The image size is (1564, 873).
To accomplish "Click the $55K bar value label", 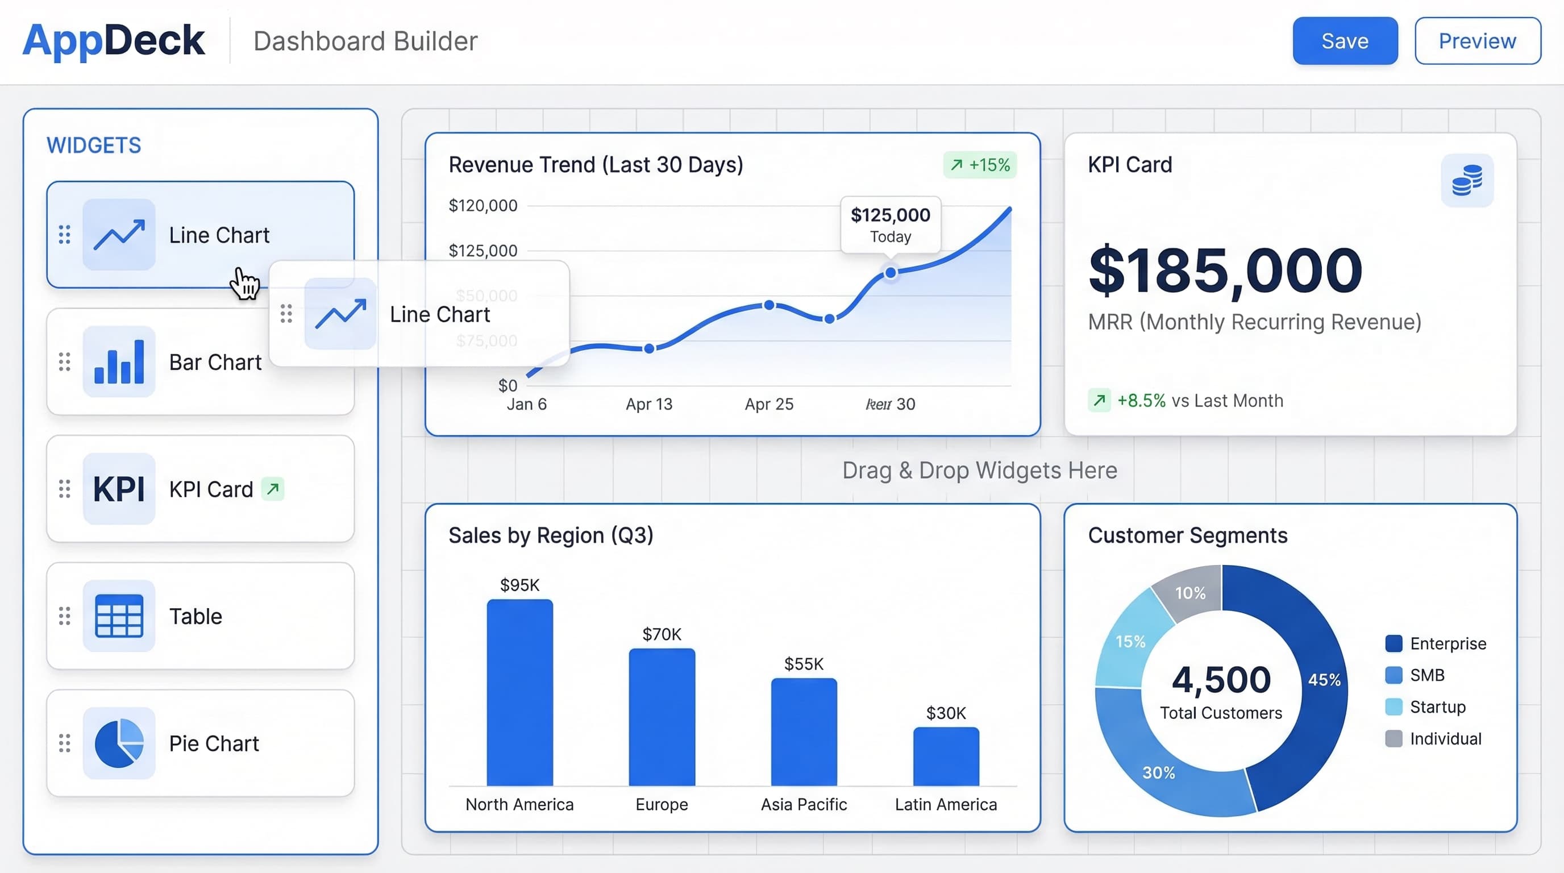I will pos(804,664).
